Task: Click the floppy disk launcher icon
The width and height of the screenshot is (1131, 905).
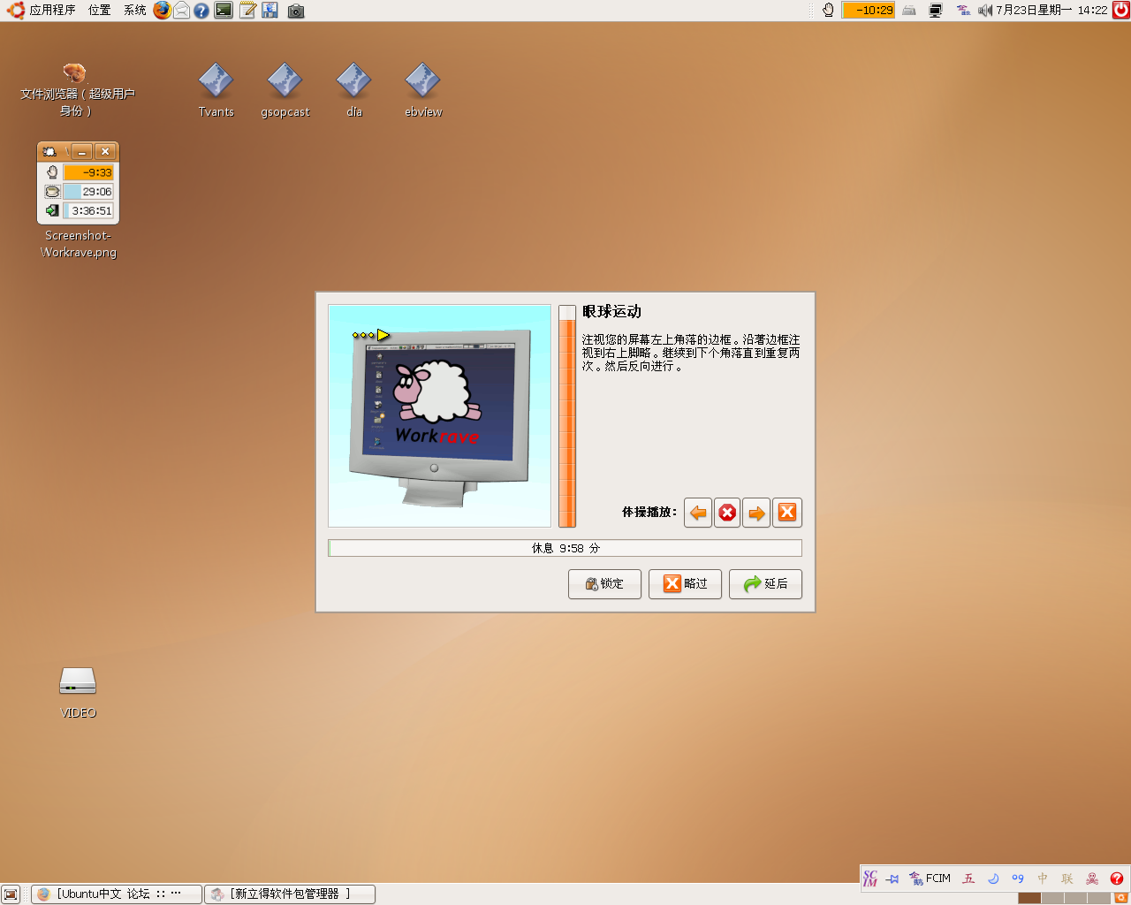Action: pos(270,11)
